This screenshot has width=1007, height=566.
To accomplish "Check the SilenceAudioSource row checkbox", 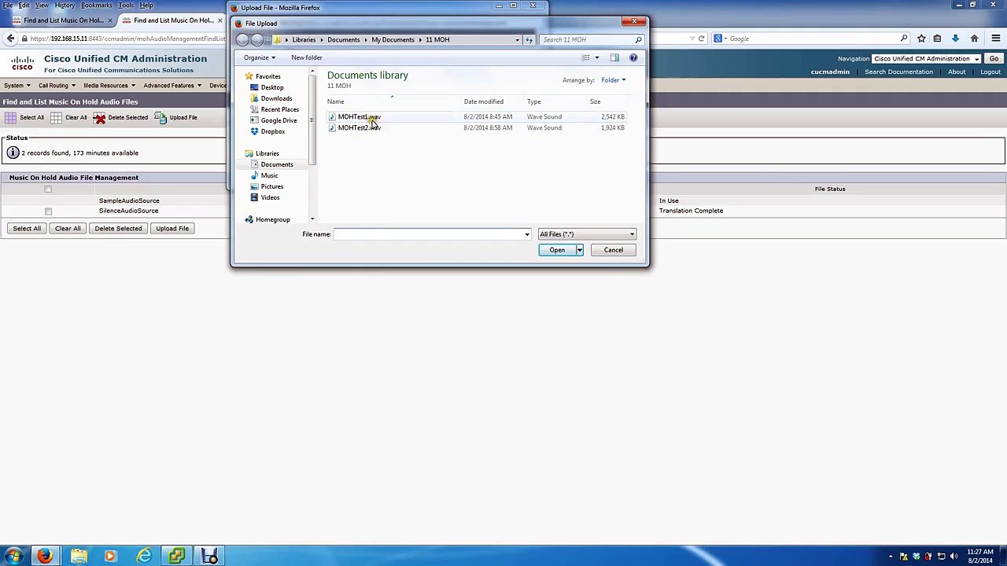I will pyautogui.click(x=48, y=211).
